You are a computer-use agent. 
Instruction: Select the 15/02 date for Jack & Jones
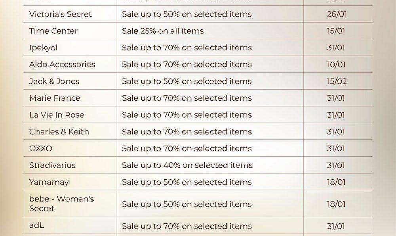point(337,81)
